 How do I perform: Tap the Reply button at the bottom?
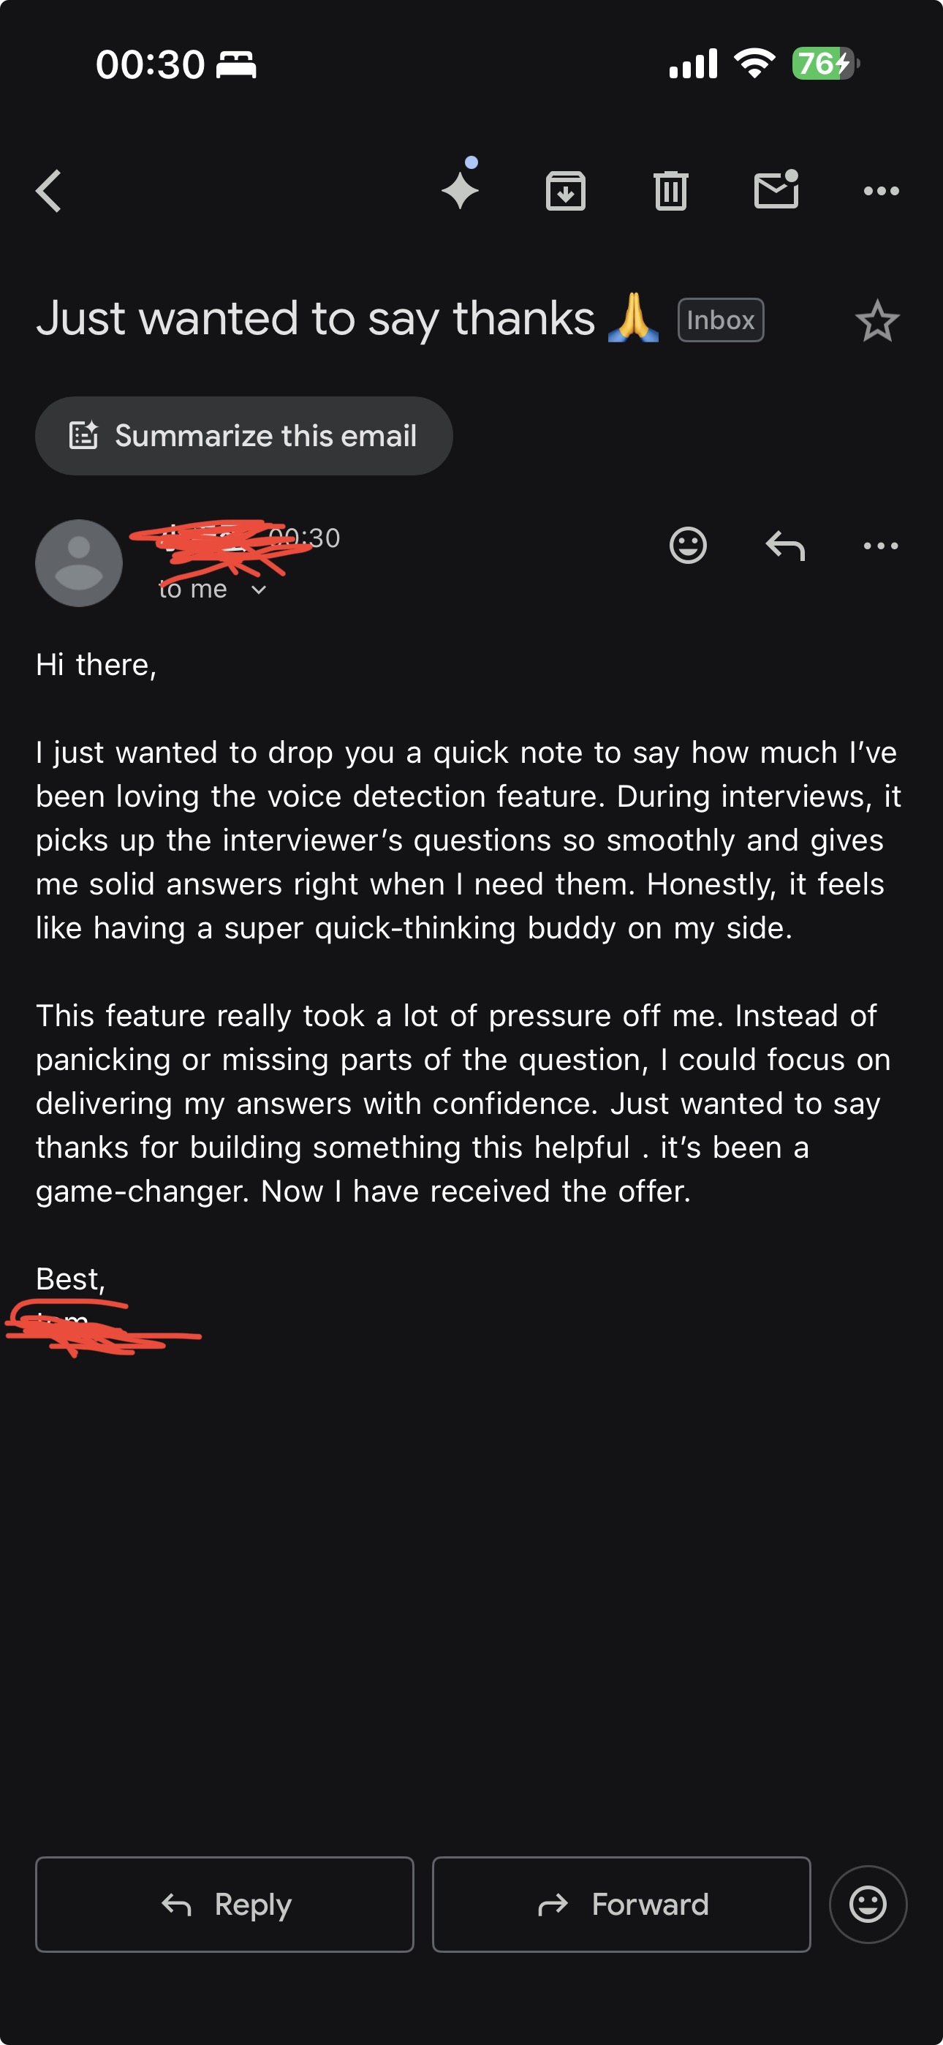pos(224,1905)
